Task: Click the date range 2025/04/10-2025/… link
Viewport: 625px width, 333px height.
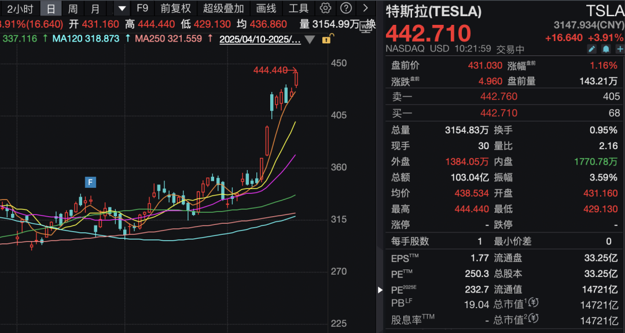Action: coord(260,39)
